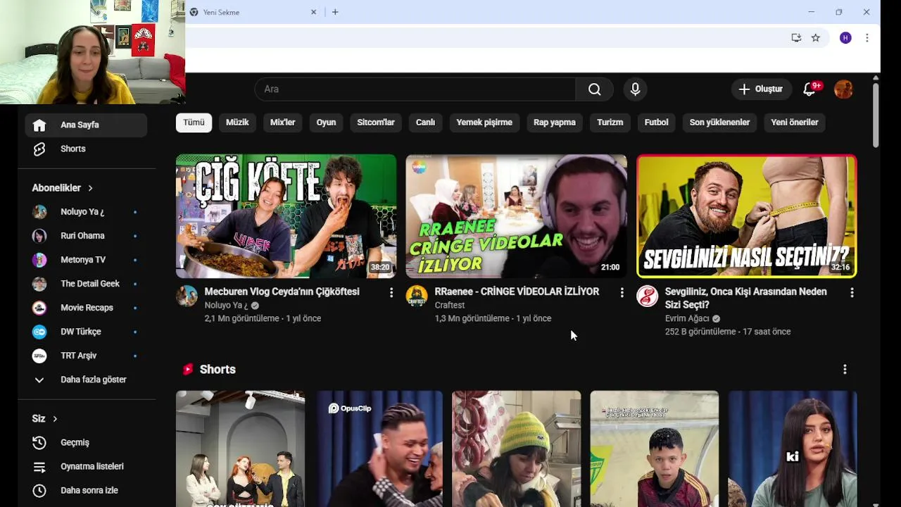Open Shorts section more options
This screenshot has height=507, width=901.
[x=845, y=369]
